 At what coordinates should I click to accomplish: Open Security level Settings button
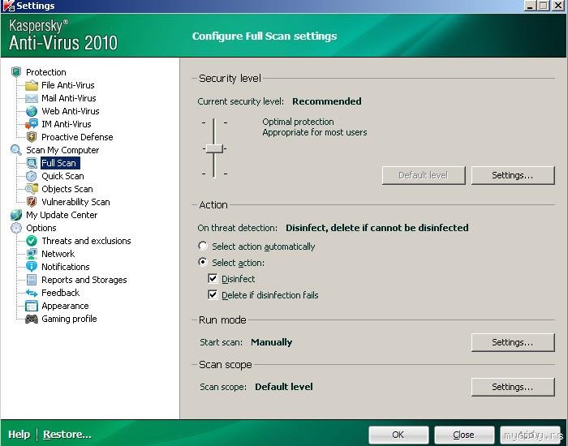click(x=513, y=176)
